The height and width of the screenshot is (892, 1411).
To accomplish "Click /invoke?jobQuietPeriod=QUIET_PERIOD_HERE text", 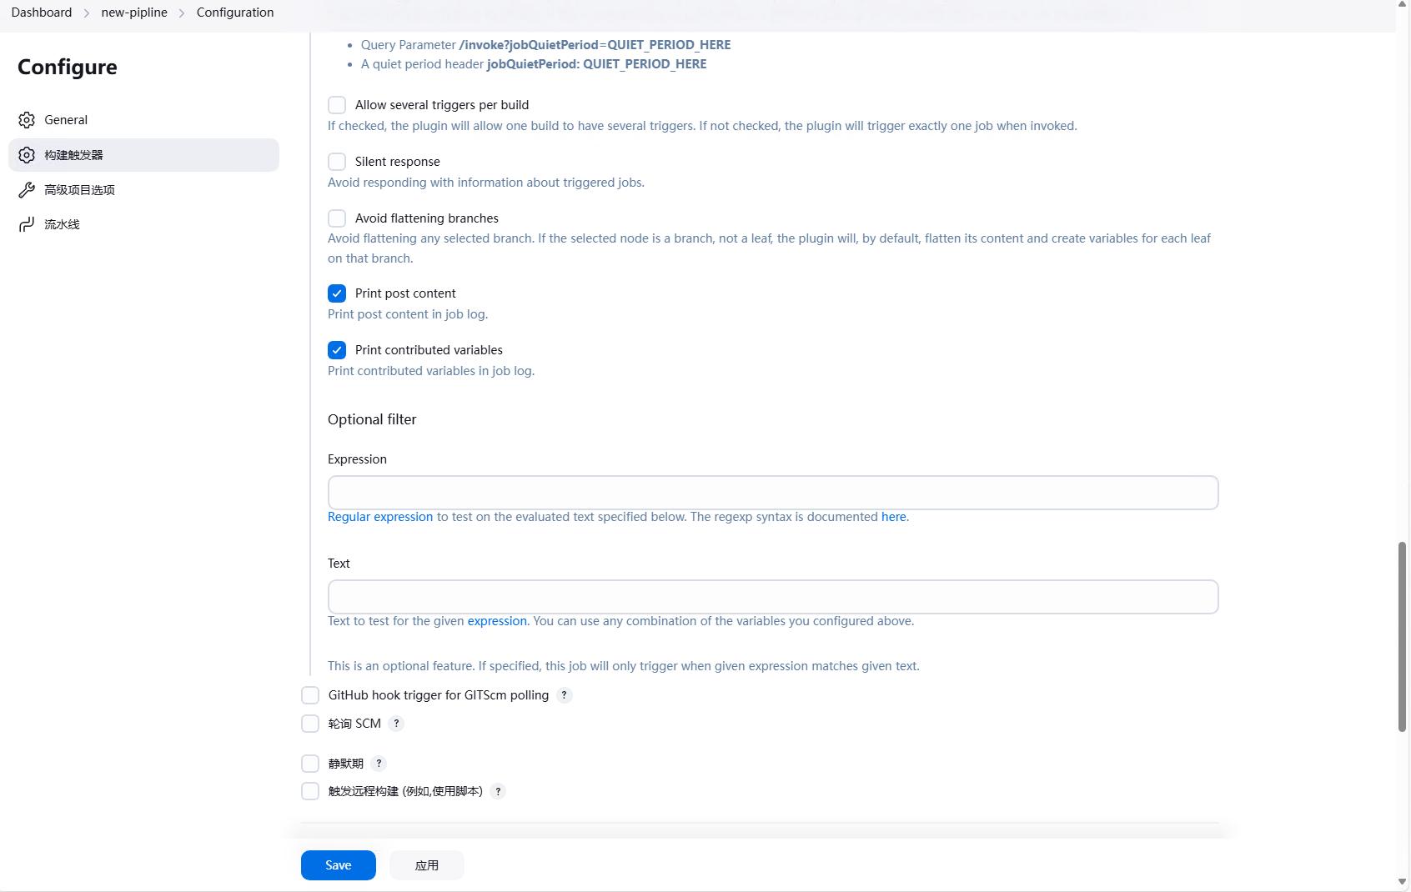I will [x=595, y=45].
